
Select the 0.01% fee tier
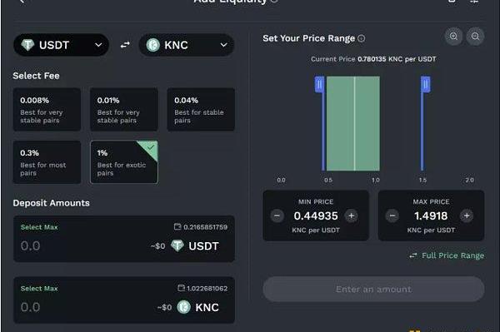[124, 110]
